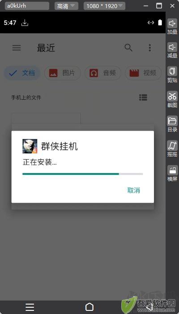Click the volume down (减量) sidebar icon
The image size is (179, 314).
click(172, 48)
